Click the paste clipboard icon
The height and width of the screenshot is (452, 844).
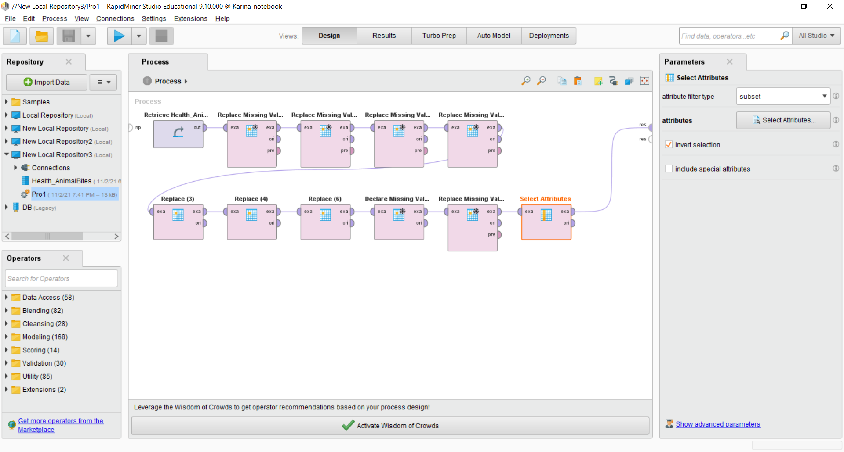click(578, 81)
